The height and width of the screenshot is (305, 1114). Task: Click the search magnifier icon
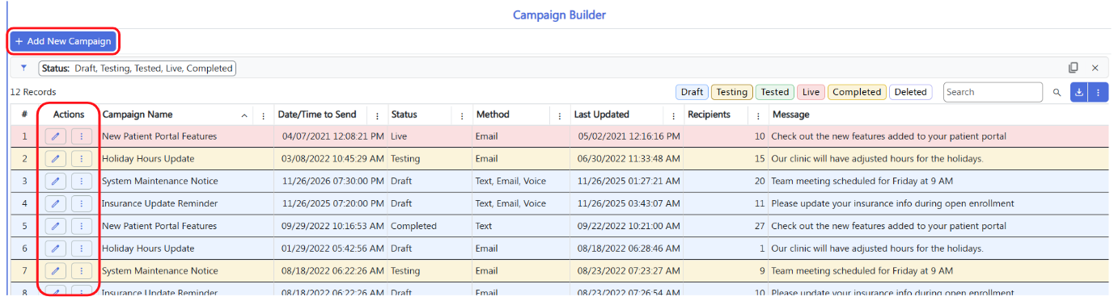[1057, 92]
